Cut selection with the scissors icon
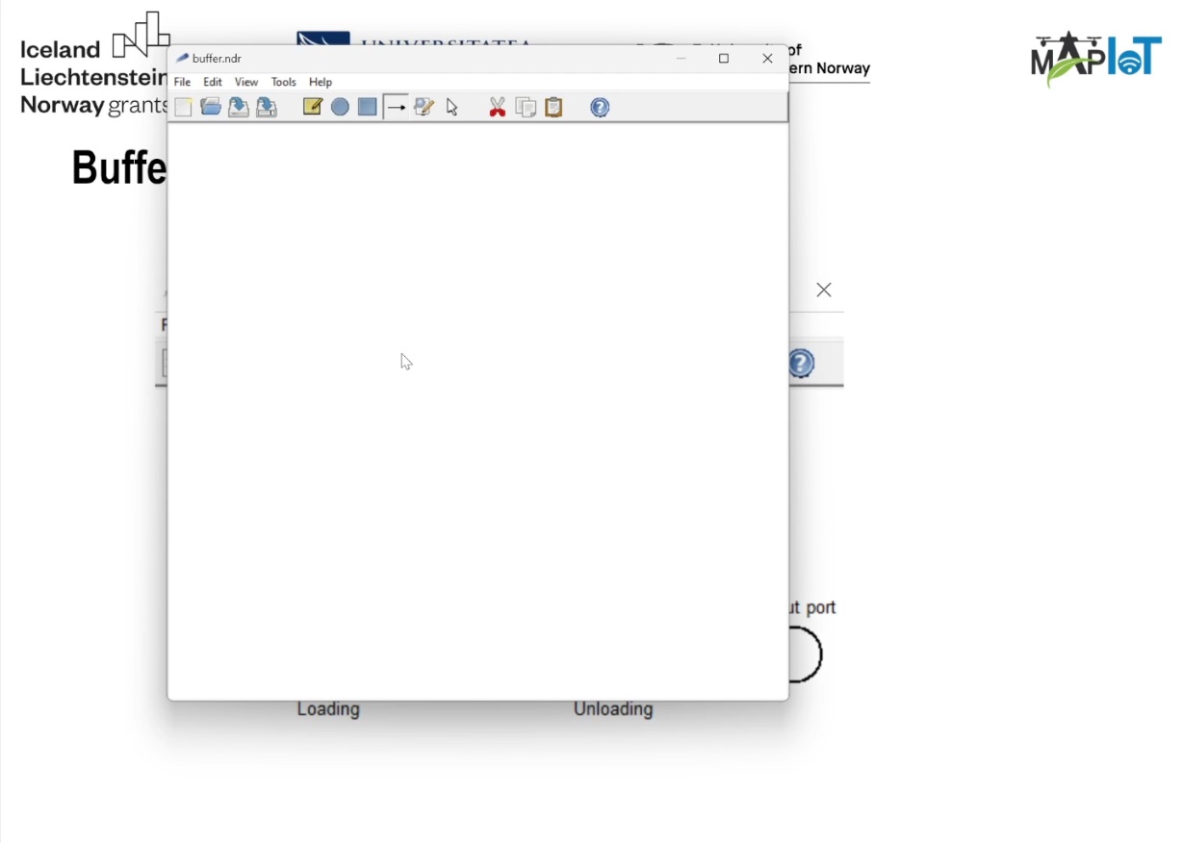The height and width of the screenshot is (843, 1183). [x=498, y=107]
